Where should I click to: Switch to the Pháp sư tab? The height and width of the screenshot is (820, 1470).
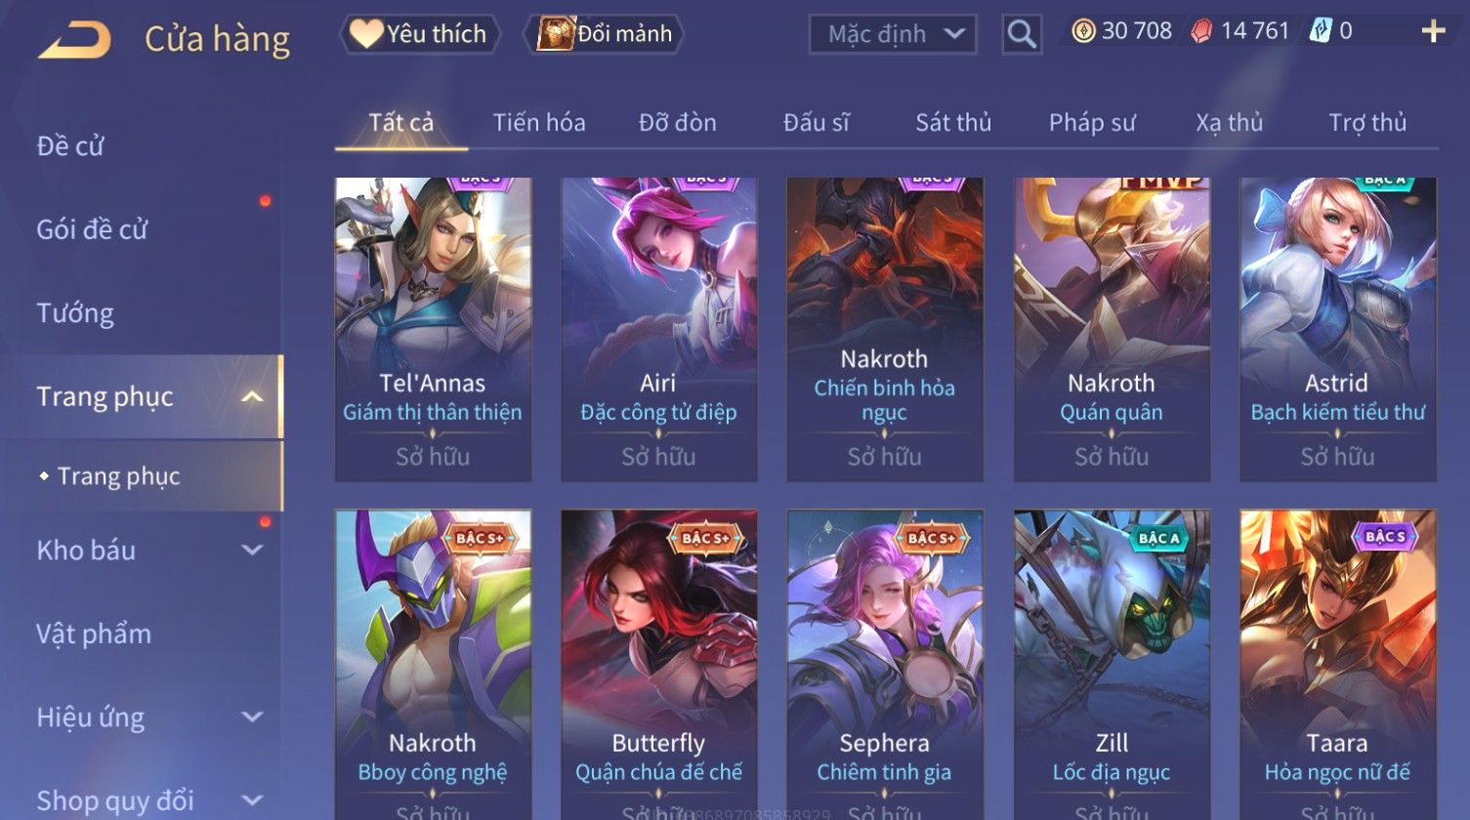[1092, 122]
